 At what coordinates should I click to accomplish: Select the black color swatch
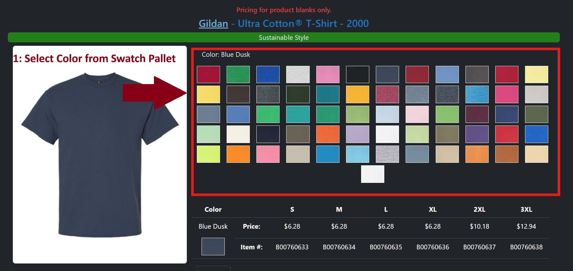click(358, 74)
